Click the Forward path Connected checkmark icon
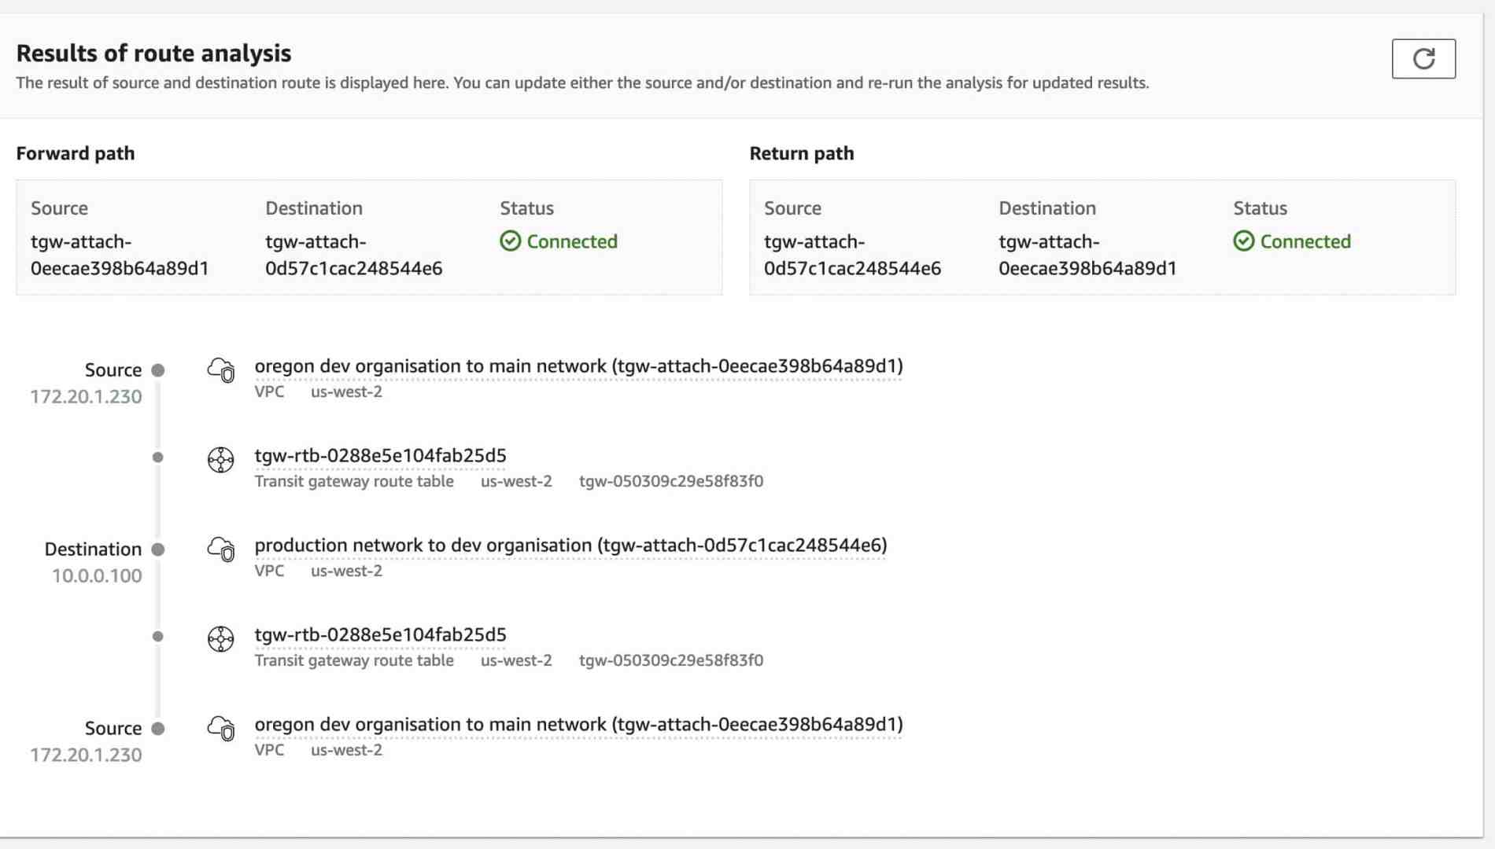This screenshot has height=849, width=1495. coord(511,241)
